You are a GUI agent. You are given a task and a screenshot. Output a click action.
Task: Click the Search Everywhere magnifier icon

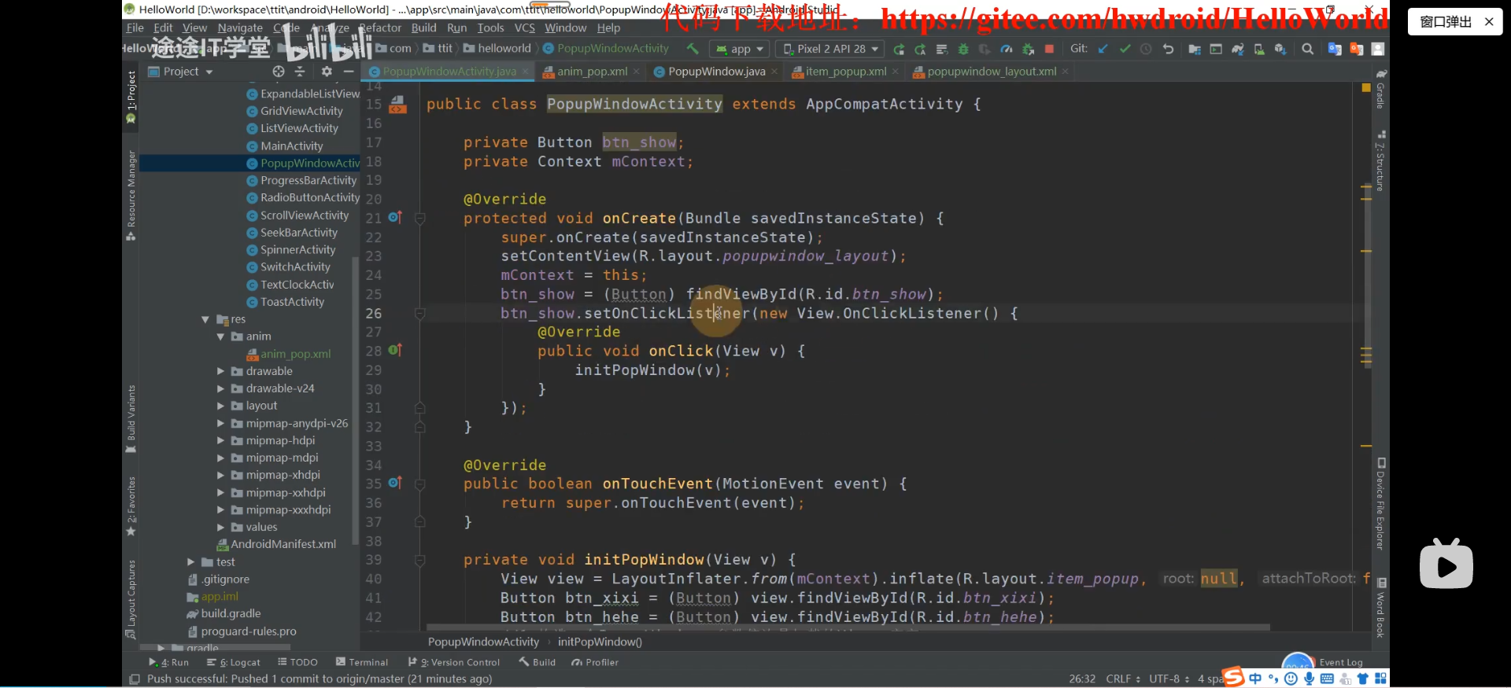(1308, 49)
